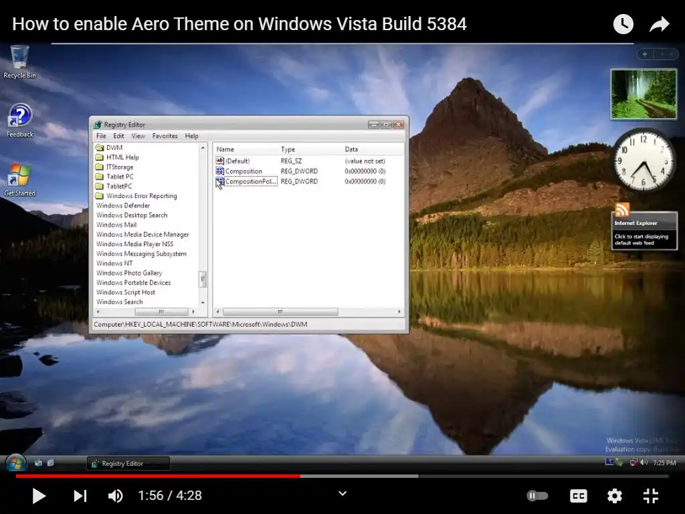The width and height of the screenshot is (685, 514).
Task: Open the video settings gear
Action: [615, 496]
